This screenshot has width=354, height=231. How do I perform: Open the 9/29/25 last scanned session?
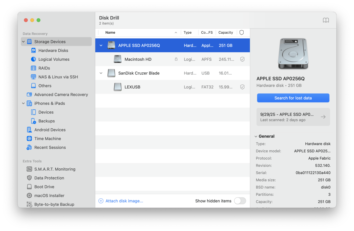[x=293, y=117]
